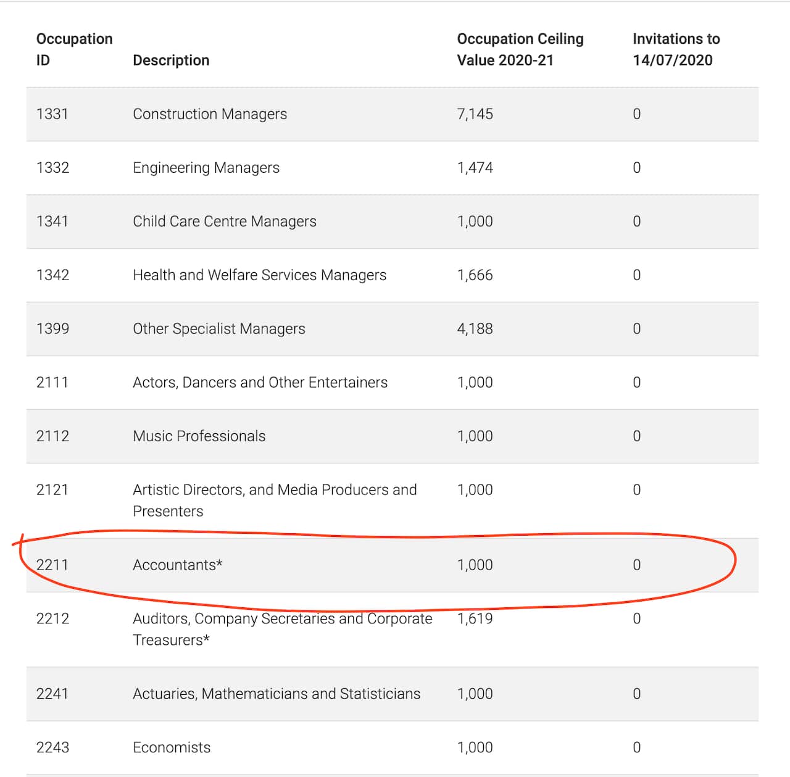This screenshot has height=777, width=790.
Task: Select occupation ID 2211
Action: tap(52, 565)
